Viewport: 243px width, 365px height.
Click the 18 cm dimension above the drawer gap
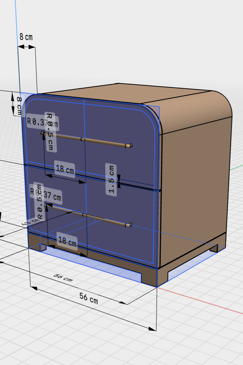click(65, 169)
